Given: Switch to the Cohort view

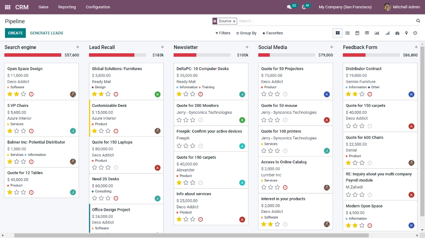Looking at the screenshot, I should pyautogui.click(x=387, y=33).
